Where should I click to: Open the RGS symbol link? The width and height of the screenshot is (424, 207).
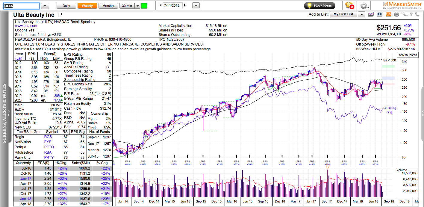tap(48, 137)
